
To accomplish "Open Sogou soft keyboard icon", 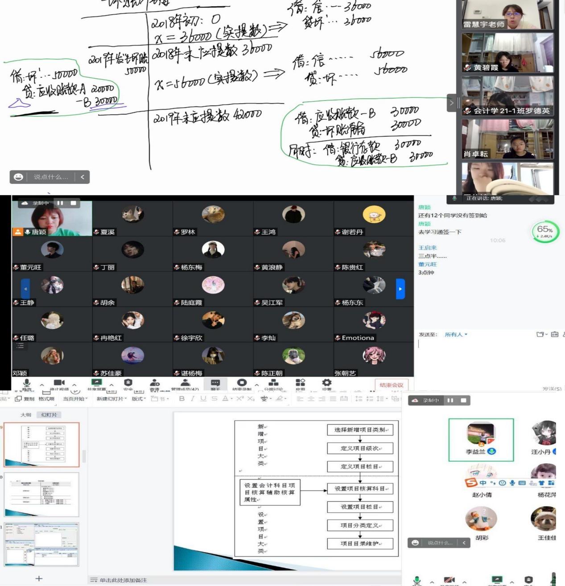I will (x=522, y=483).
